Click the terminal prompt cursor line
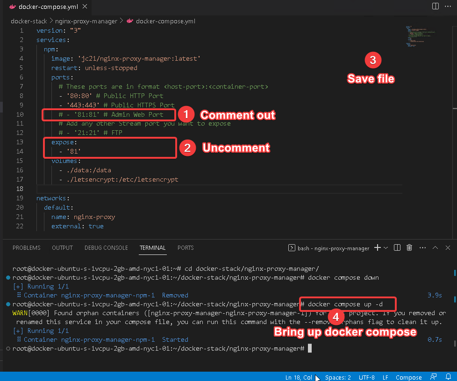This screenshot has height=381, width=457. coord(162,348)
